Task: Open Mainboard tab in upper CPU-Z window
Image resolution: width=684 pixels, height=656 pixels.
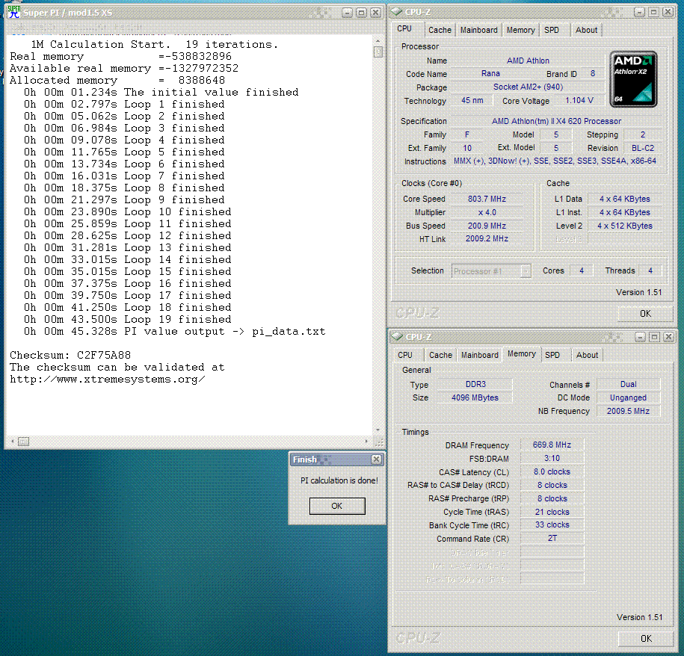Action: pyautogui.click(x=478, y=30)
